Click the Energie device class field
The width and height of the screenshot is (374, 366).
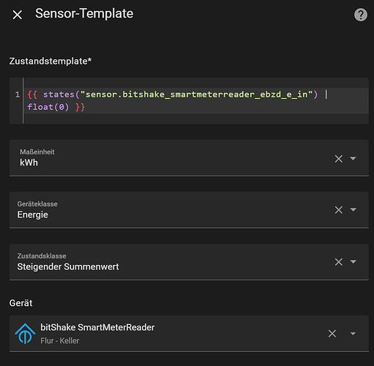point(171,210)
